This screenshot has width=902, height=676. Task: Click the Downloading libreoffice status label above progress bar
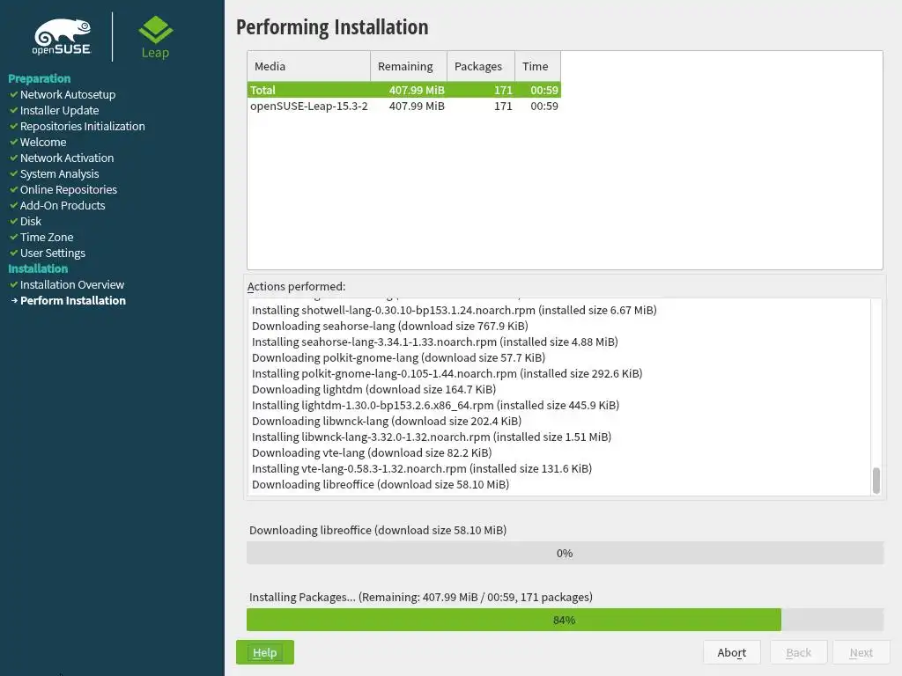pyautogui.click(x=378, y=530)
